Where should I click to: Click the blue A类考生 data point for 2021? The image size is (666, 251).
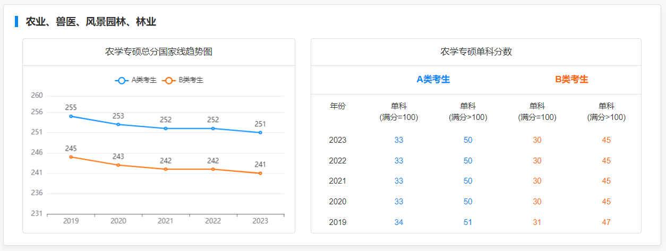(x=166, y=128)
